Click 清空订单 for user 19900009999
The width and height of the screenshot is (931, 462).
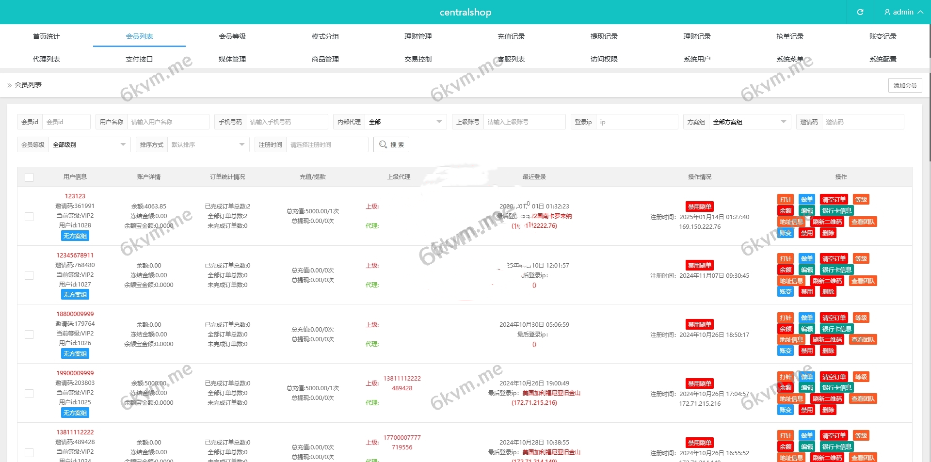834,377
